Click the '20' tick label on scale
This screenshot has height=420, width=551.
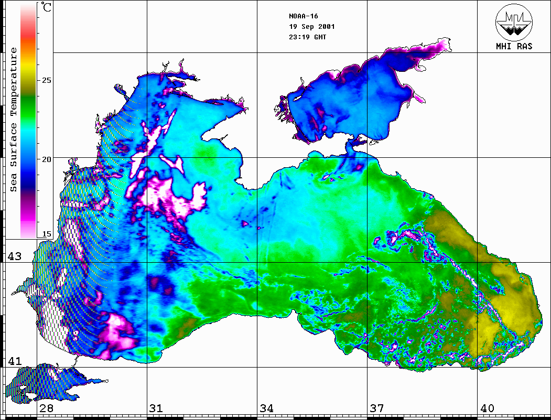pos(46,159)
